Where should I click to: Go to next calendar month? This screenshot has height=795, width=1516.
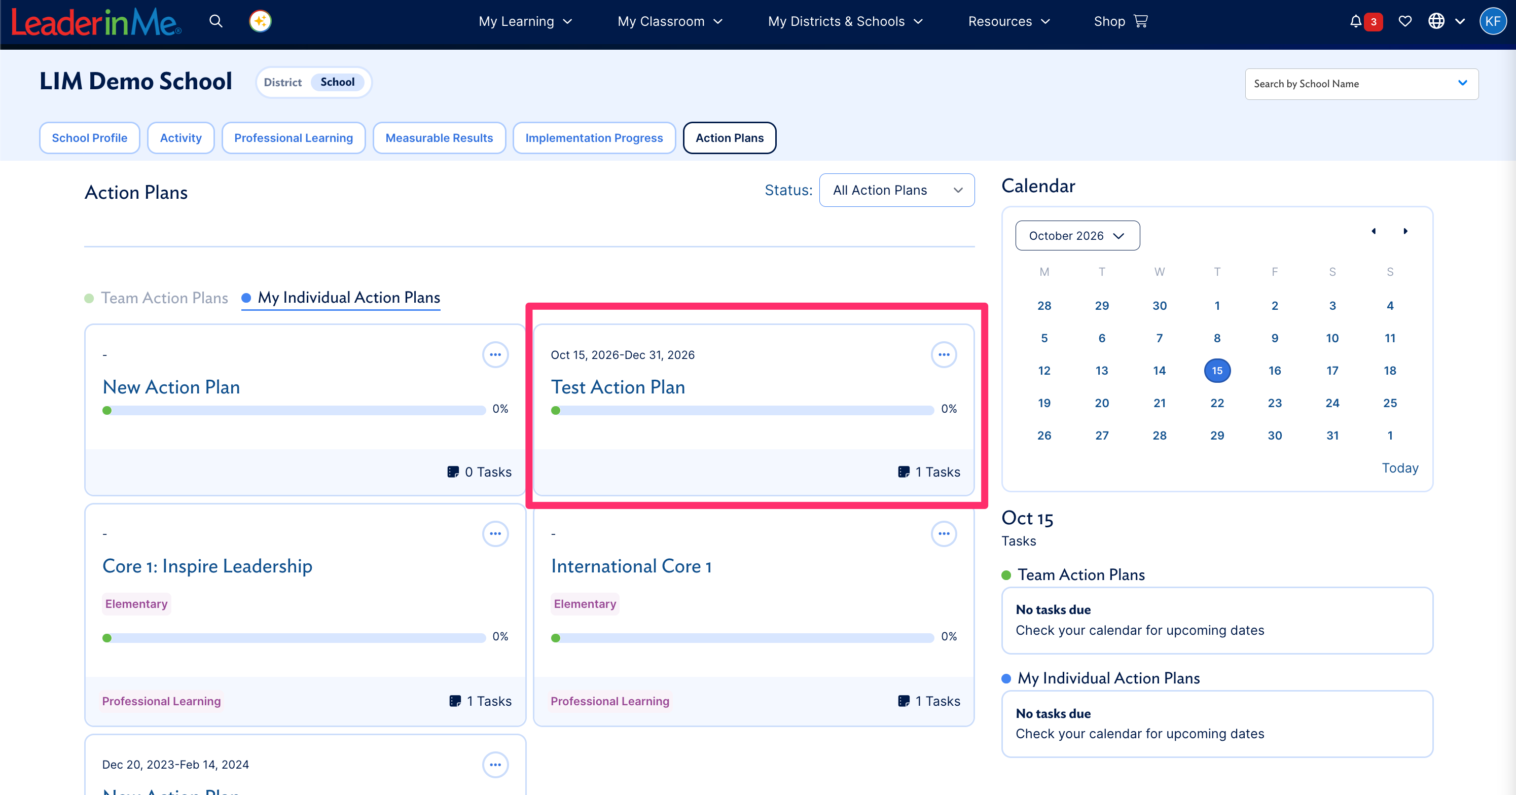[1405, 231]
